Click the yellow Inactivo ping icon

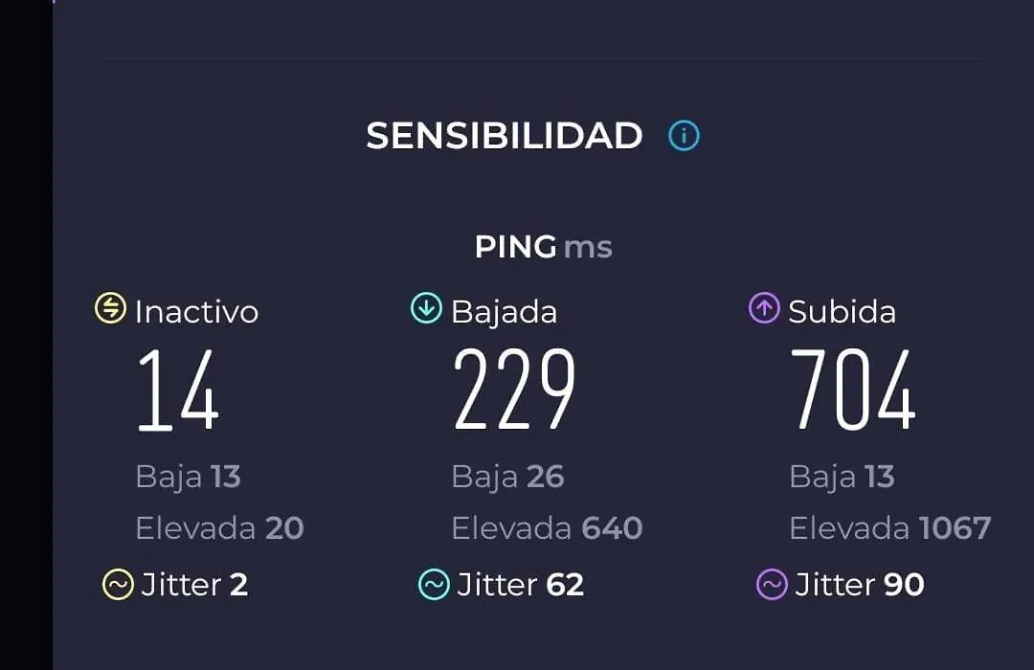point(110,308)
